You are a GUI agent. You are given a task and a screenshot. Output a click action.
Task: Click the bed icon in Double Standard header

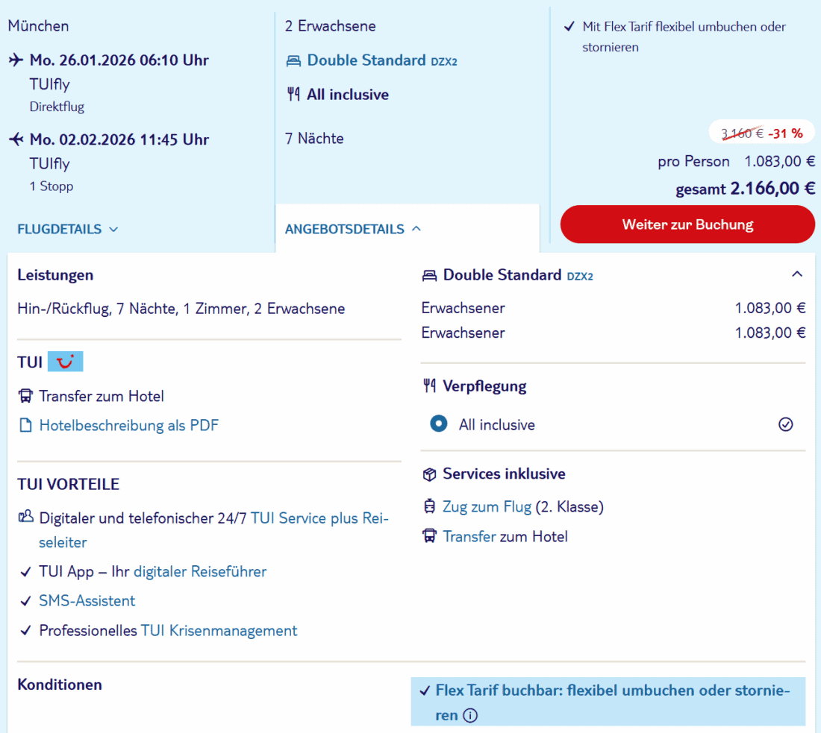point(429,275)
